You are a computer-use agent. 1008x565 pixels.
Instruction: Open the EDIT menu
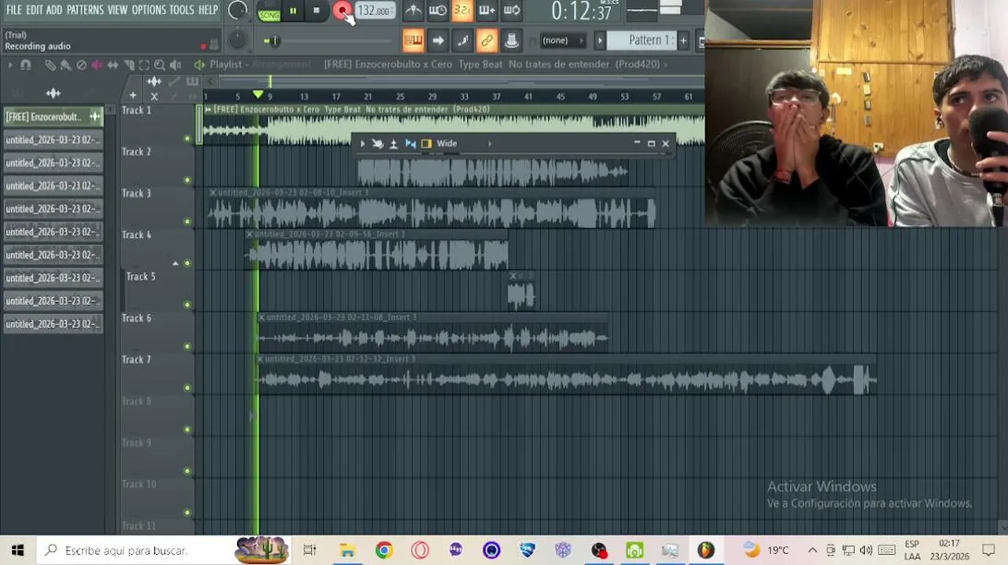point(35,10)
